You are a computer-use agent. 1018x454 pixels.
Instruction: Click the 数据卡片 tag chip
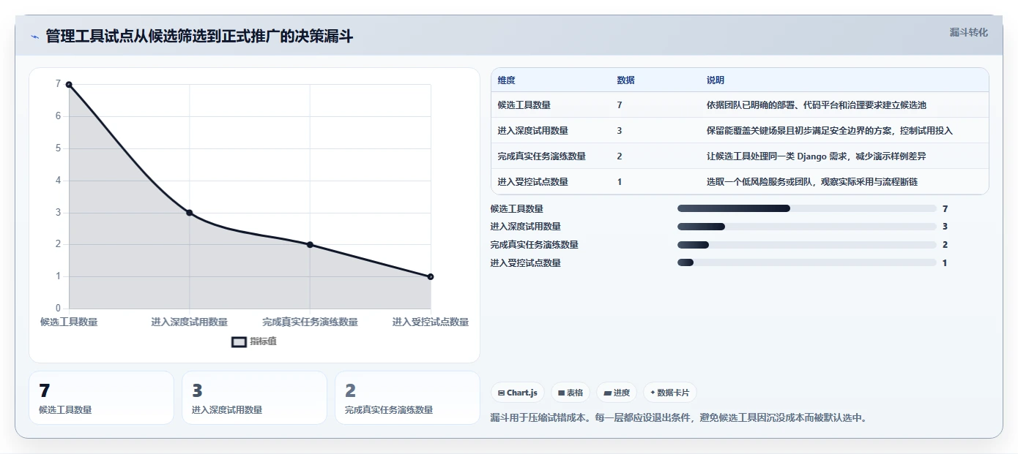(669, 393)
